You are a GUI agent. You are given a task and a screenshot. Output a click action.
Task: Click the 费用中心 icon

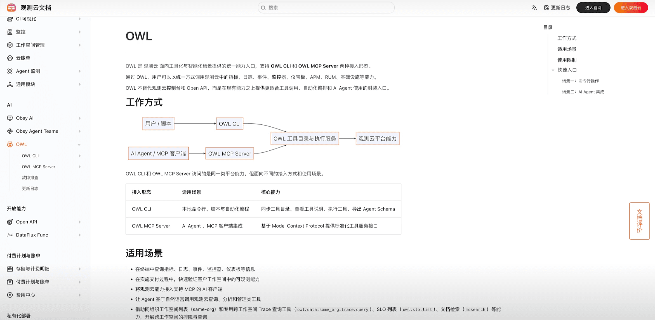point(10,295)
